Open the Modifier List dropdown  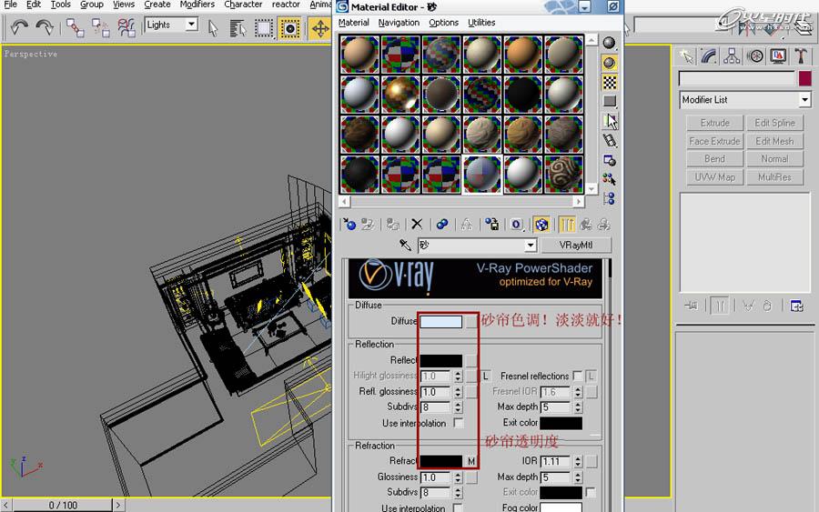point(804,99)
